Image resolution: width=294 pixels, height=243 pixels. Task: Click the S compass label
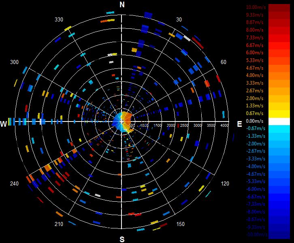pos(122,239)
